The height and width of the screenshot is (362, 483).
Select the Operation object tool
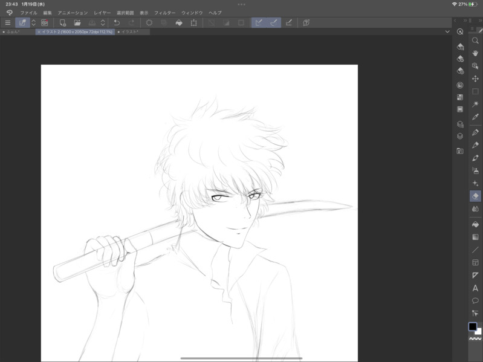click(x=475, y=66)
